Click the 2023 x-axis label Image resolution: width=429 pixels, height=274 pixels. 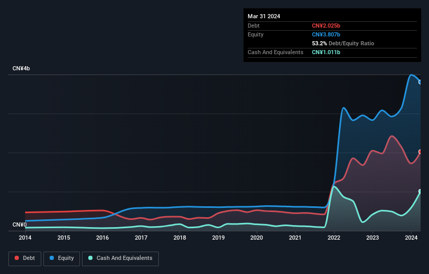point(373,238)
